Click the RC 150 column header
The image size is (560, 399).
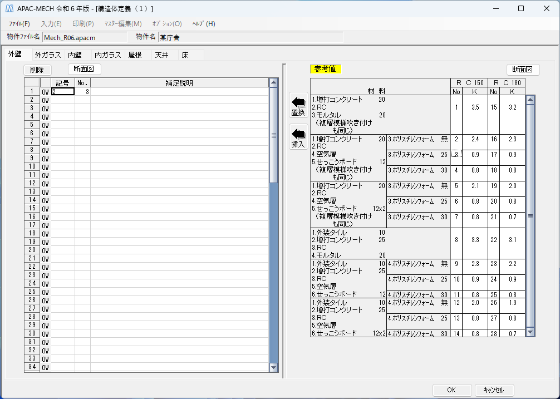pos(469,83)
